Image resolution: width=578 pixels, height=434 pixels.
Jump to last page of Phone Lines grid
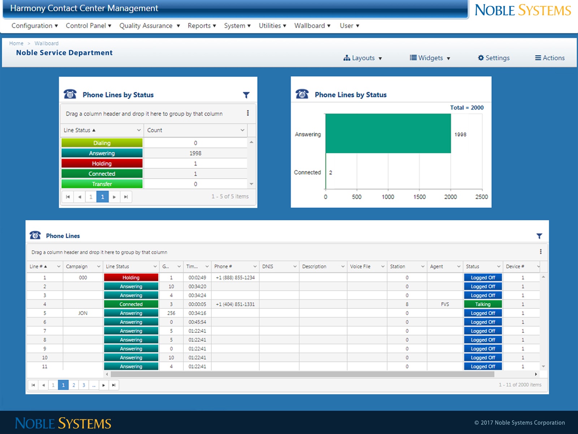click(x=114, y=385)
